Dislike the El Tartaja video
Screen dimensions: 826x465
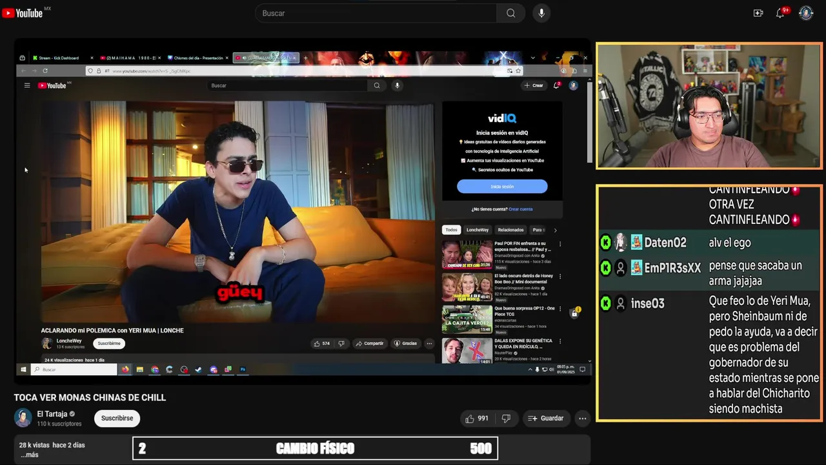[x=506, y=418]
